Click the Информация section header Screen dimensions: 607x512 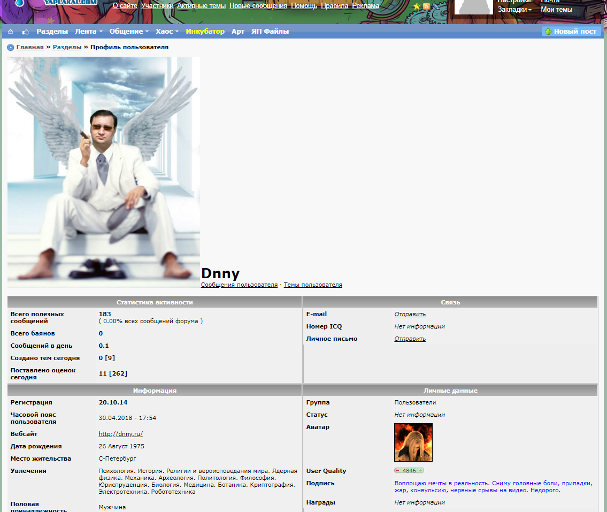[155, 391]
